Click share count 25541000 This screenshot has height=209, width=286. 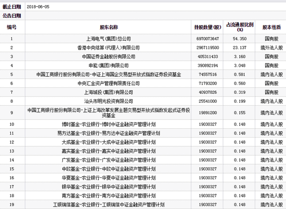tap(207, 101)
